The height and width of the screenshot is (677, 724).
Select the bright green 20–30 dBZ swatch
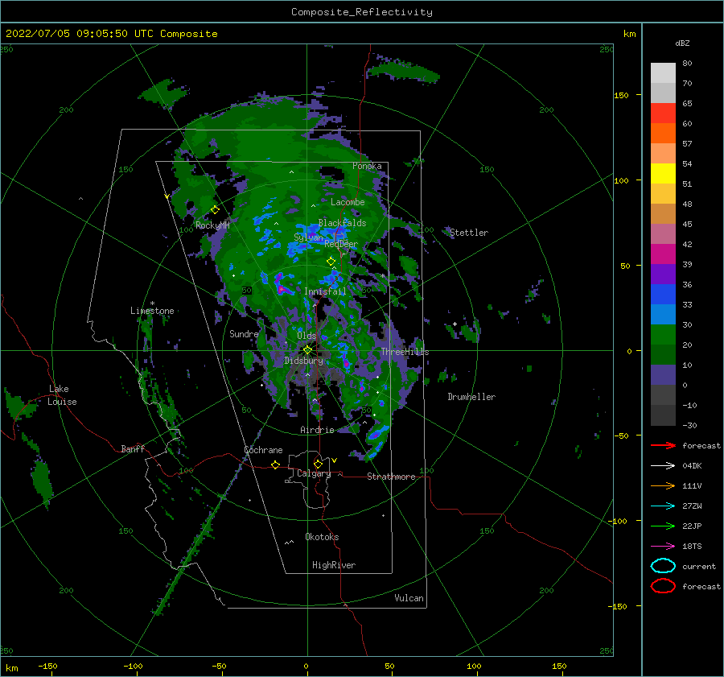[663, 334]
